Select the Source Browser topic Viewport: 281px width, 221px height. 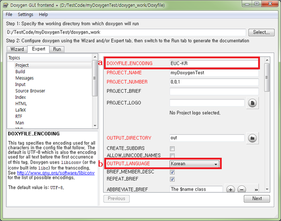[30, 91]
